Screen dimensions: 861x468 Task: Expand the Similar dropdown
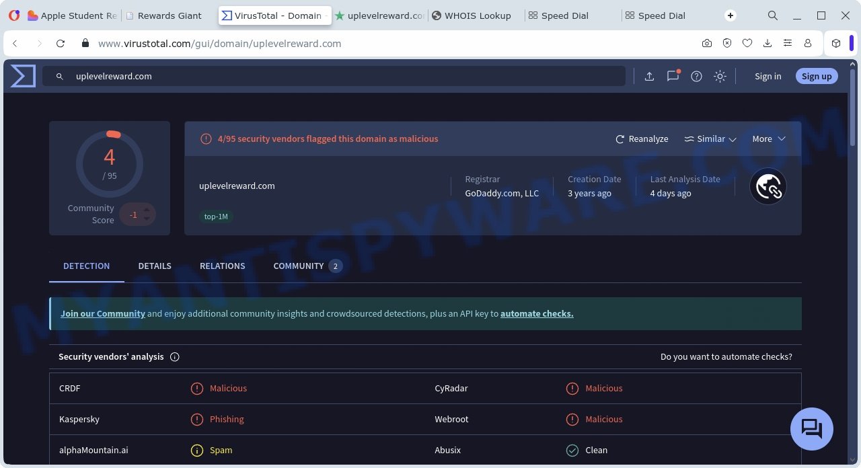tap(710, 139)
